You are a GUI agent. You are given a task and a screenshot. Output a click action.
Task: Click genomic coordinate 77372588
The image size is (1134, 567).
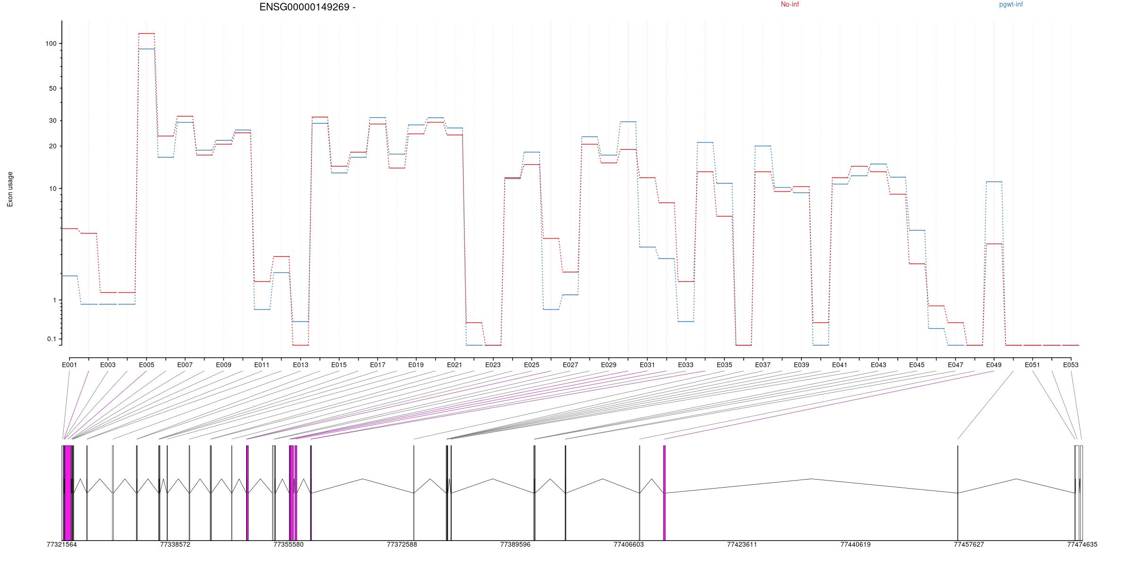click(x=402, y=544)
